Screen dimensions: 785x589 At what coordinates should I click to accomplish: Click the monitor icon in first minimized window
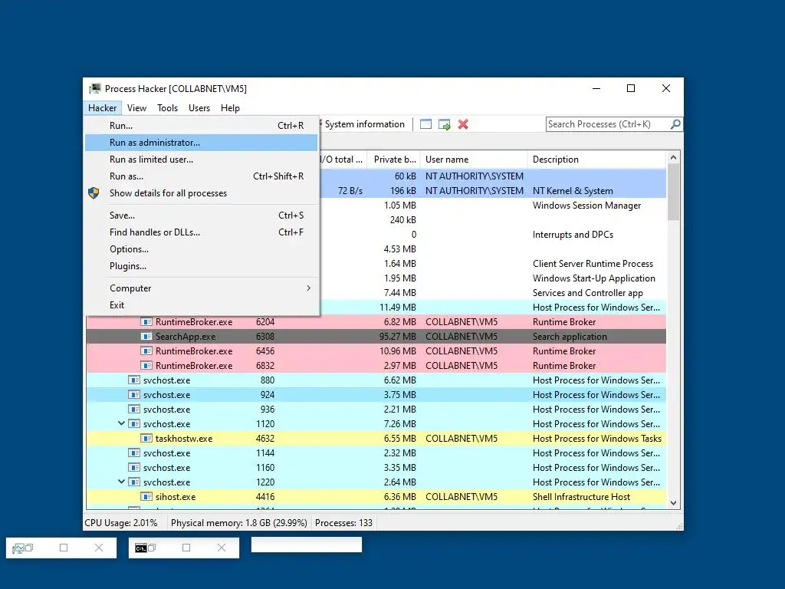[x=18, y=548]
